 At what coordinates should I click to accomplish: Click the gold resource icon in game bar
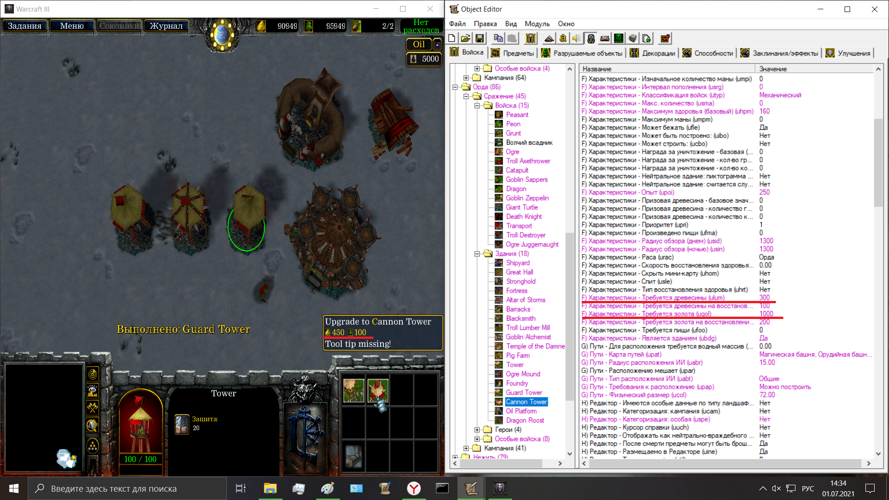click(261, 26)
